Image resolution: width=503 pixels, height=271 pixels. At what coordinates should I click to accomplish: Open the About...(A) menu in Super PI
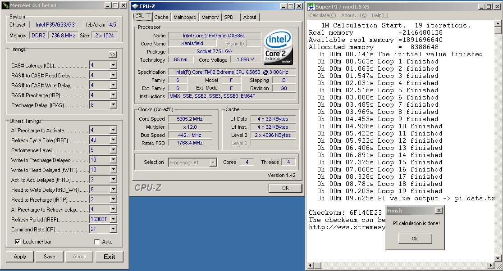coord(354,15)
